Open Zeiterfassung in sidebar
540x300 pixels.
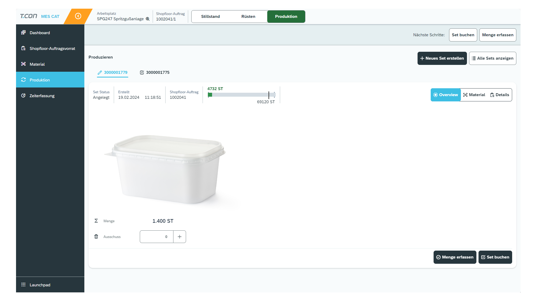click(42, 96)
